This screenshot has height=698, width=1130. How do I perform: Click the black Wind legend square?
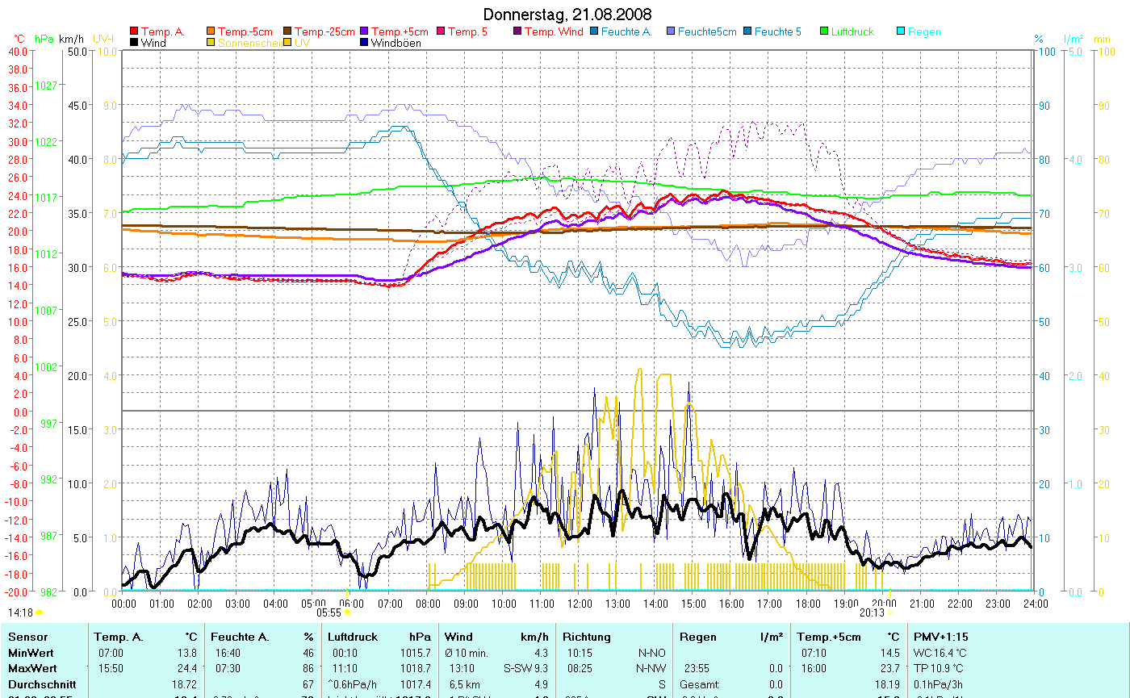click(134, 44)
